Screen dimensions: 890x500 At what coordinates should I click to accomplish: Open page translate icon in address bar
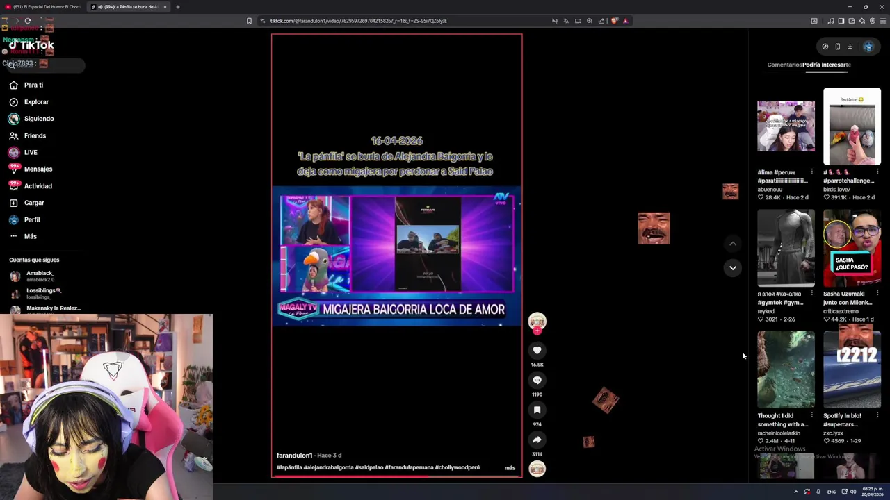point(566,21)
